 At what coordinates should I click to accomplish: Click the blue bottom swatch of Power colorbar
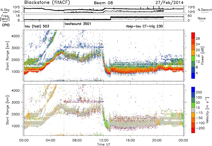coord(193,76)
